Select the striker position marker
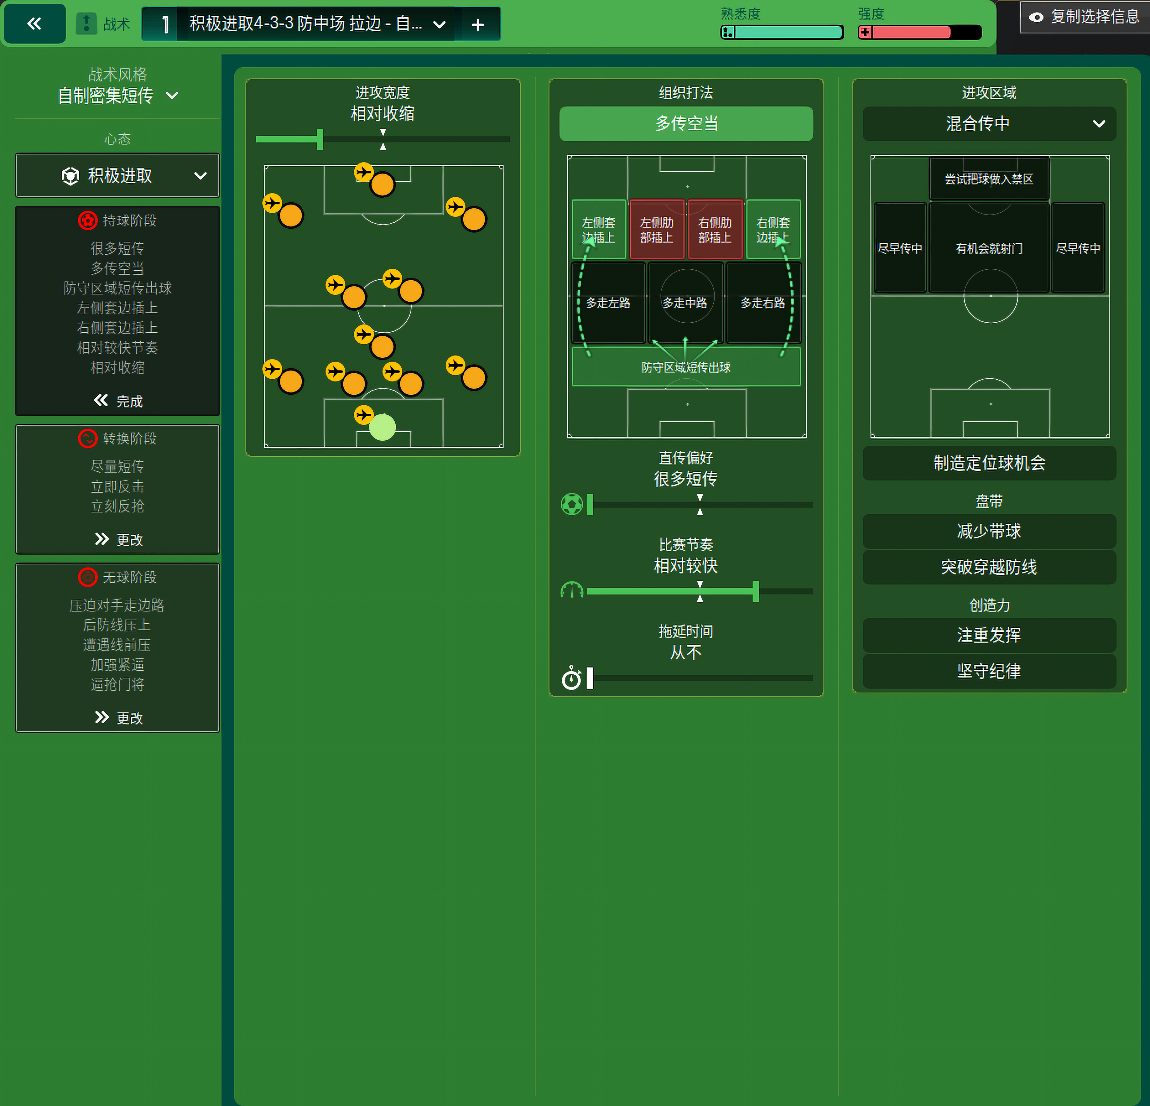1150x1106 pixels. [x=382, y=184]
